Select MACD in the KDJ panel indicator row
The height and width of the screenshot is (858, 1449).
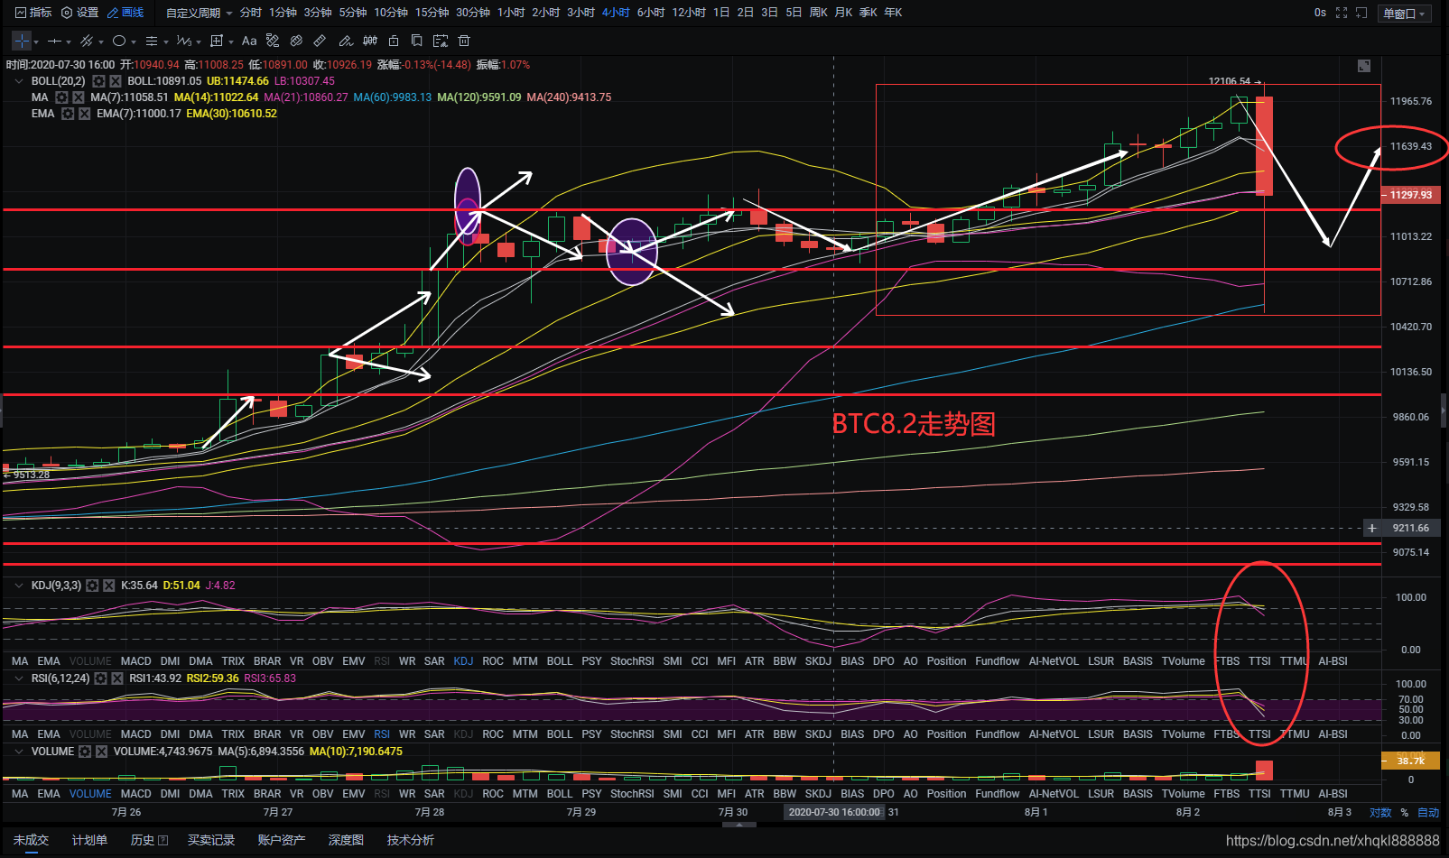click(x=136, y=661)
